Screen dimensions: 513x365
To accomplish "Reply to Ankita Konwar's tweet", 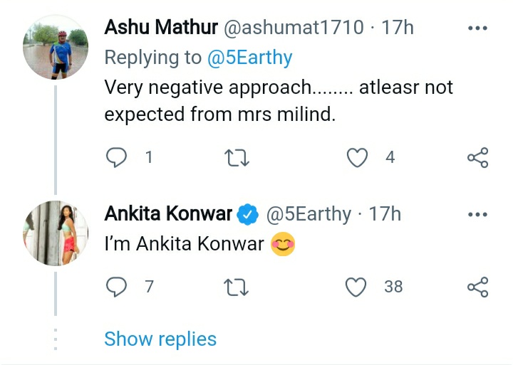I will pos(116,287).
